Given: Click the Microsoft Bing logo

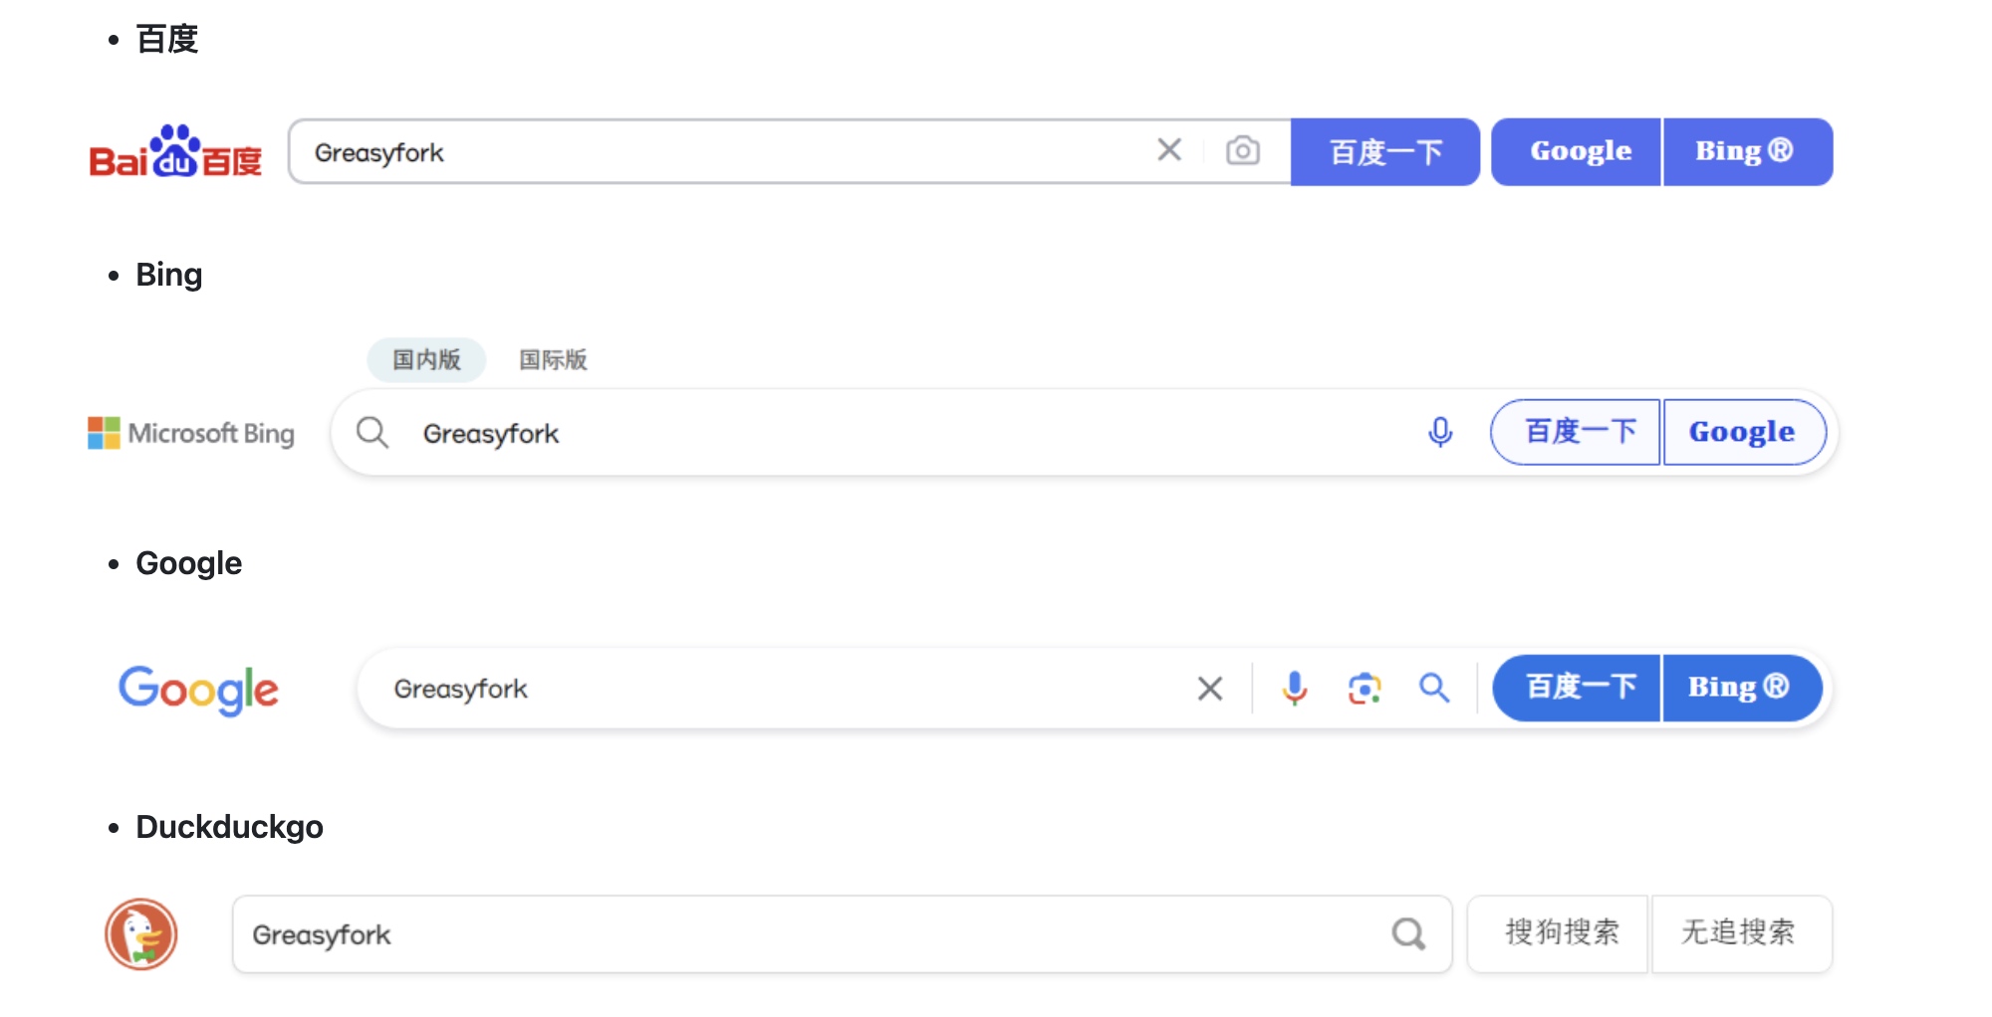Looking at the screenshot, I should [x=191, y=433].
